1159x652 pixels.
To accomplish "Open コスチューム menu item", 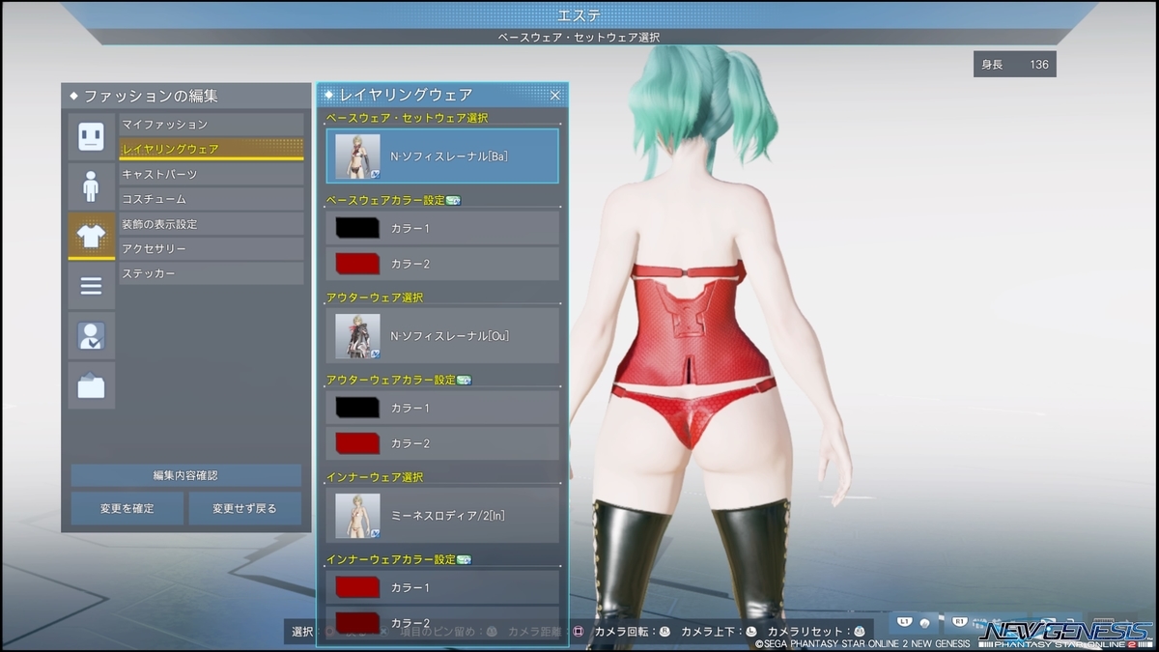I will pos(212,199).
